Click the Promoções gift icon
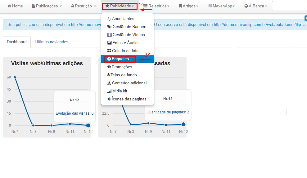Viewport: 307px width, 178px height. click(109, 67)
